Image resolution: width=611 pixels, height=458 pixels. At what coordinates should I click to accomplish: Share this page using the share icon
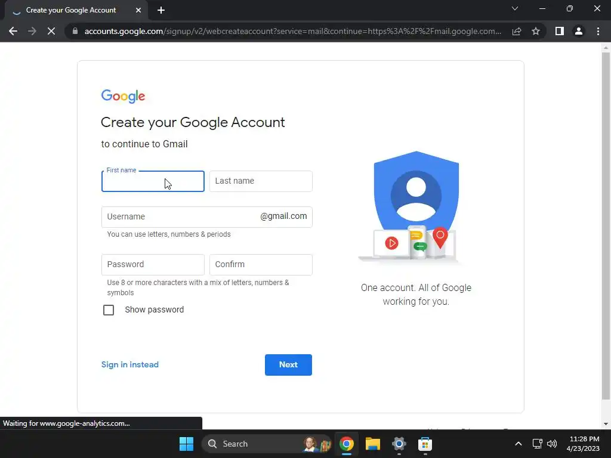pos(517,31)
